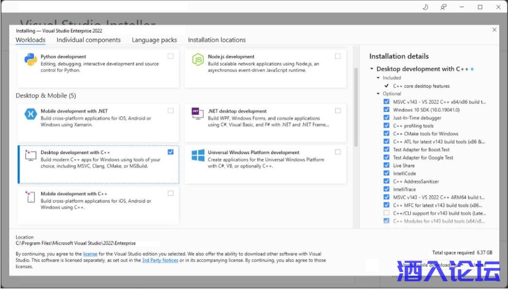
Task: Click the Universal Windows Platform Windows logo icon
Action: pyautogui.click(x=198, y=156)
